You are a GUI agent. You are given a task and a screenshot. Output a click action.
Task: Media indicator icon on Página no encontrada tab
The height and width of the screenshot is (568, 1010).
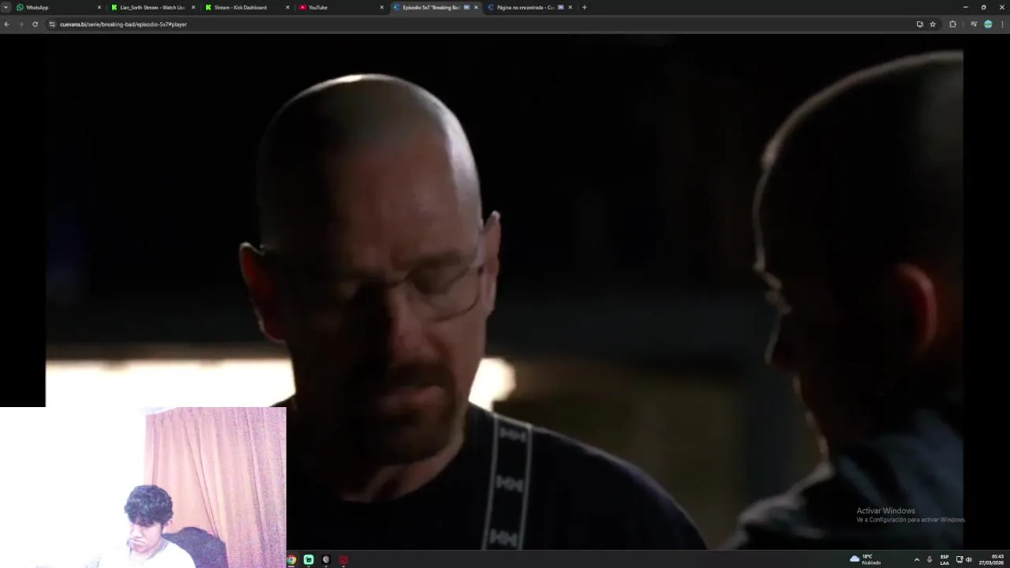click(560, 7)
